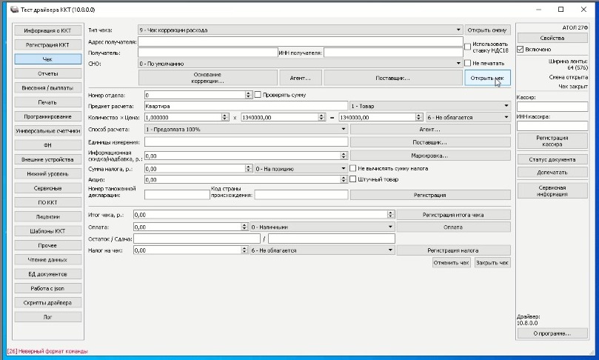Screen dimensions: 599x360
Task: Open the "Информация о ККТ" section
Action: [47, 30]
